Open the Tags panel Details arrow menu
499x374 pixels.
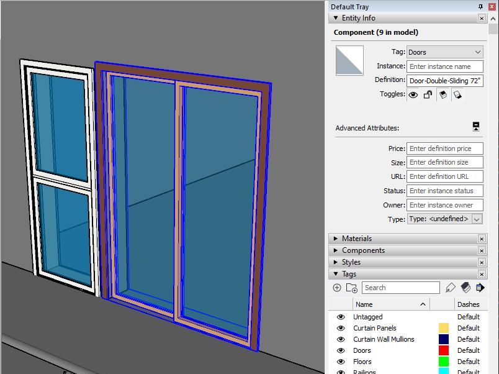[480, 288]
